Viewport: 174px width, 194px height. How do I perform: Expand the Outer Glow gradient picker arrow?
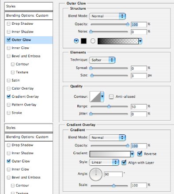click(140, 41)
